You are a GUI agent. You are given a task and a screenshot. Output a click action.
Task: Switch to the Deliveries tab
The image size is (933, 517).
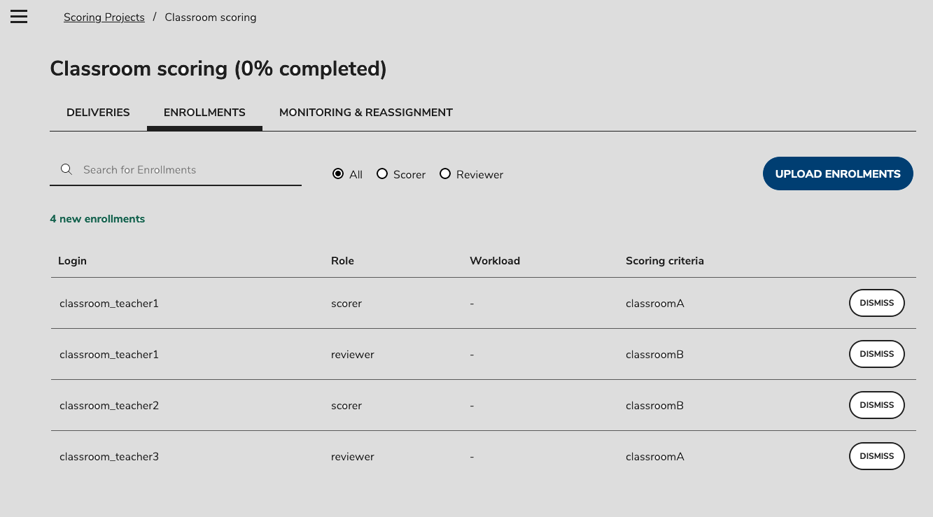(x=98, y=112)
